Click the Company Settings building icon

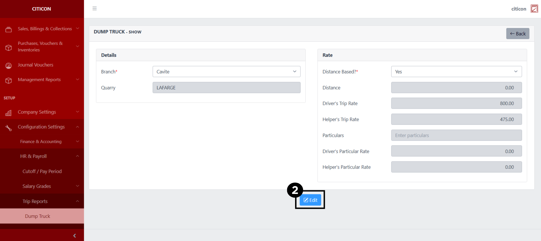(x=9, y=113)
